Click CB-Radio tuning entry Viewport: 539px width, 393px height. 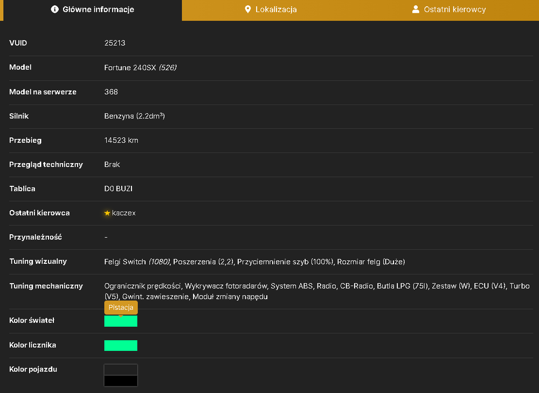[356, 286]
